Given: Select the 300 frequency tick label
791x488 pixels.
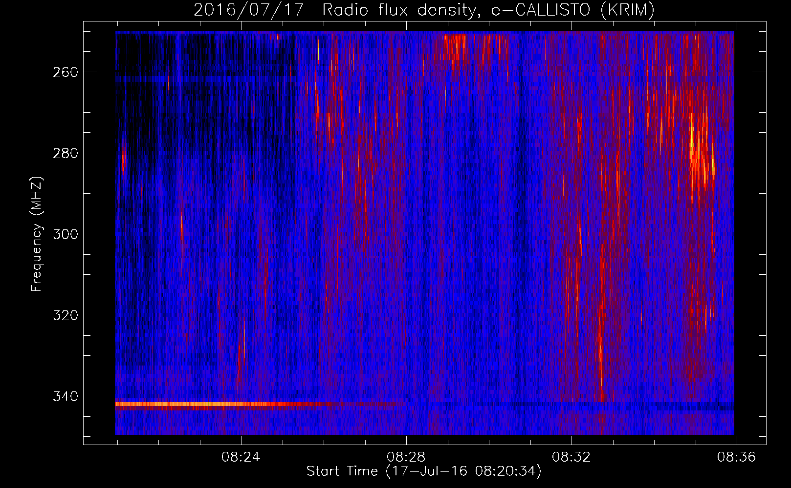Looking at the screenshot, I should [x=65, y=234].
